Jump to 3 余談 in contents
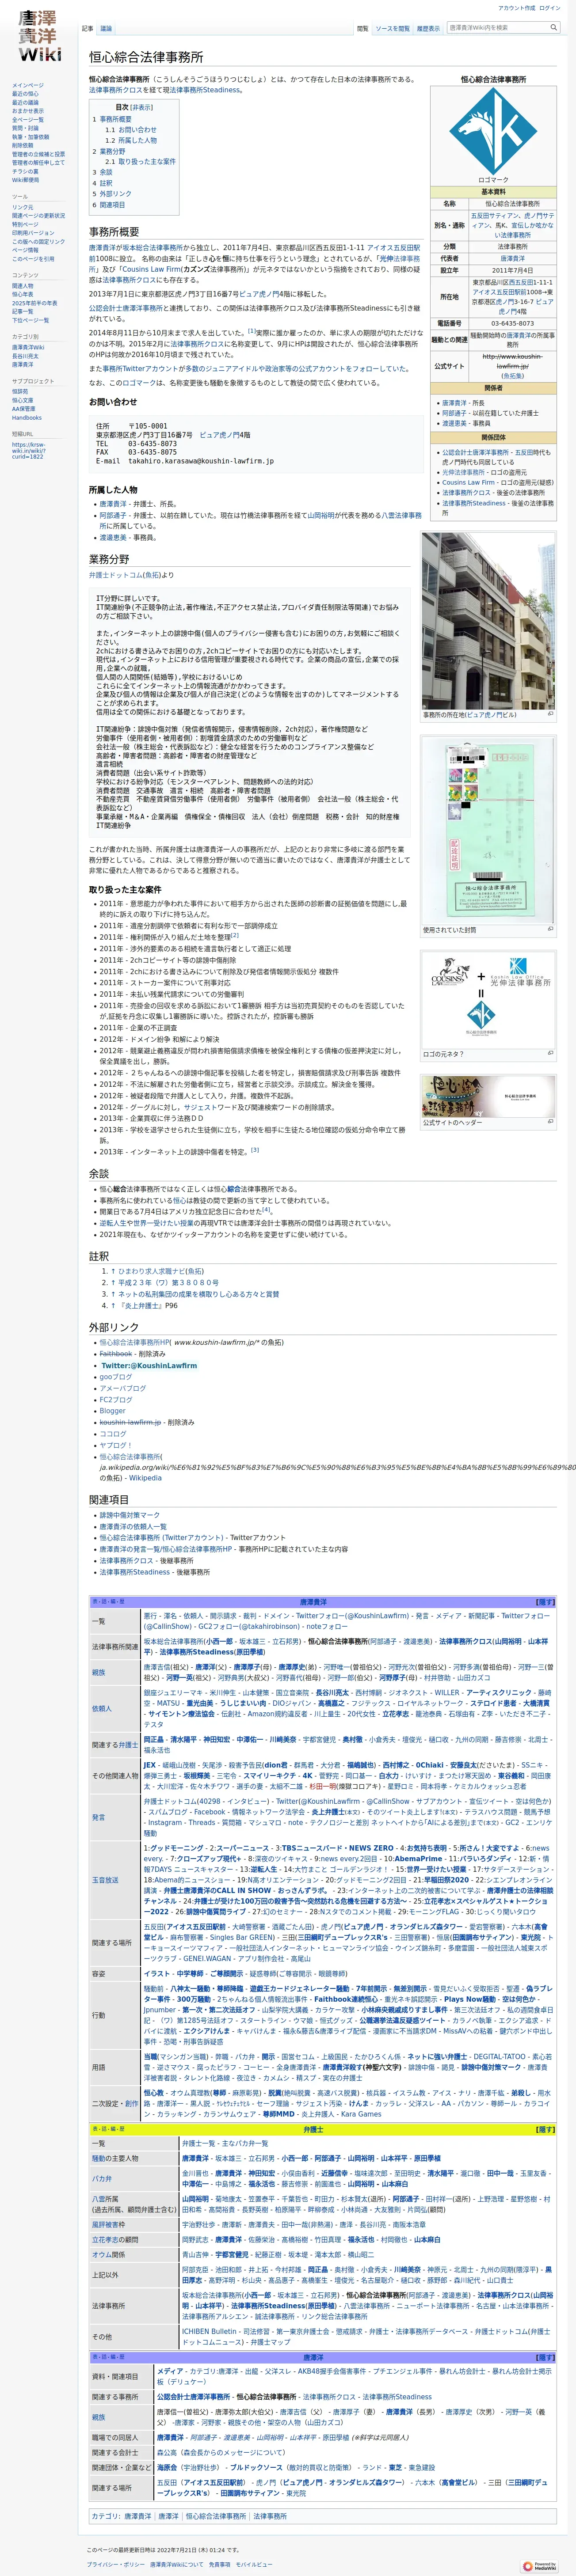576x2576 pixels. tap(103, 172)
